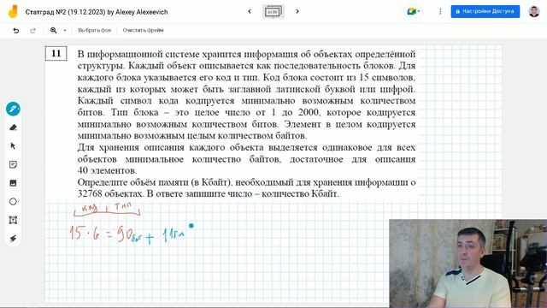
Task: Undo the last drawing action
Action: [x=16, y=31]
